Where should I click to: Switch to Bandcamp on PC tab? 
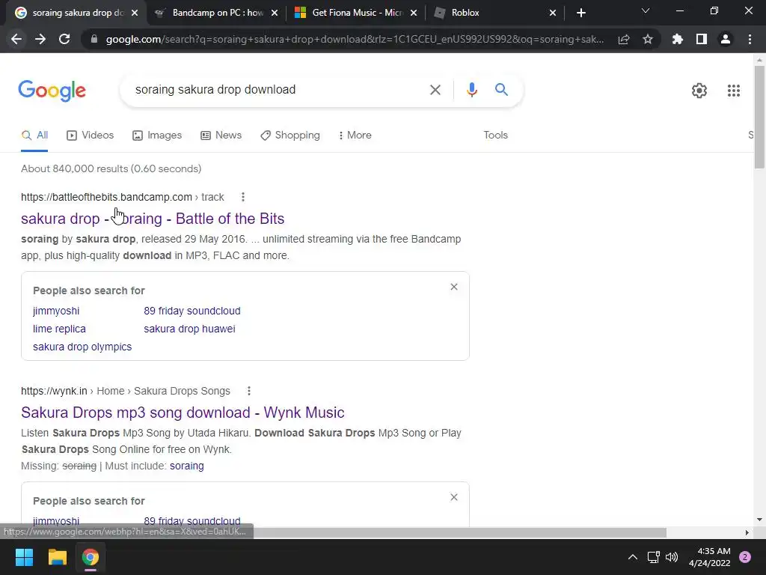[x=218, y=13]
